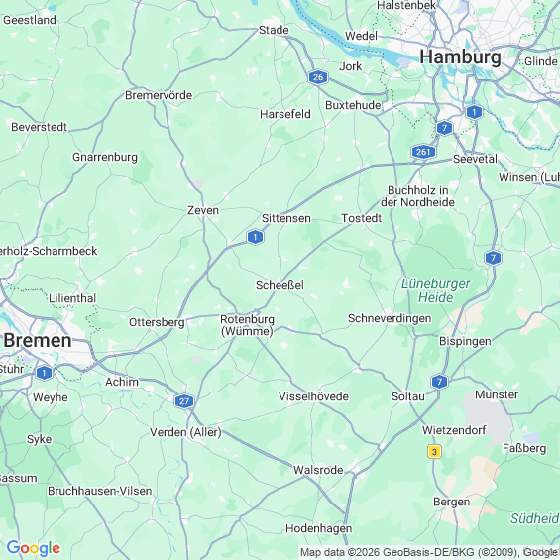The height and width of the screenshot is (560, 560).
Task: Click the A7 shield near Soltau
Action: (x=440, y=382)
